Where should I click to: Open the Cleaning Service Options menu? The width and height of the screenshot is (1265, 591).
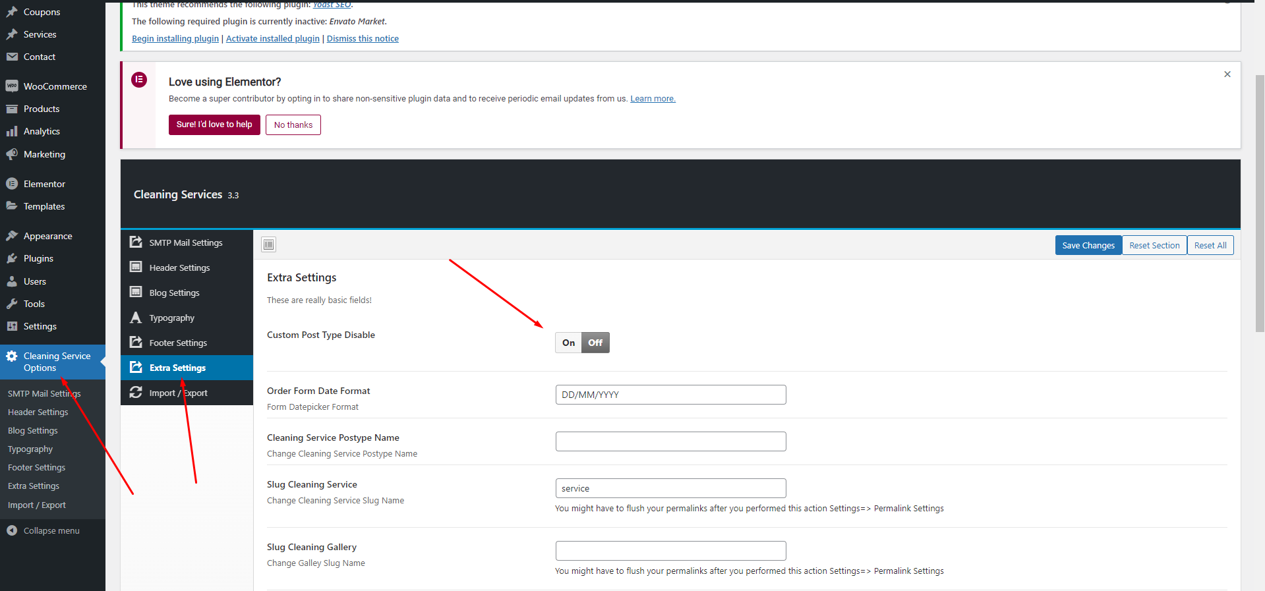(53, 362)
